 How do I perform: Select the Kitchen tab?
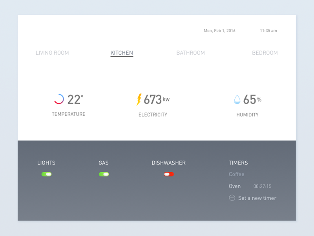point(122,53)
